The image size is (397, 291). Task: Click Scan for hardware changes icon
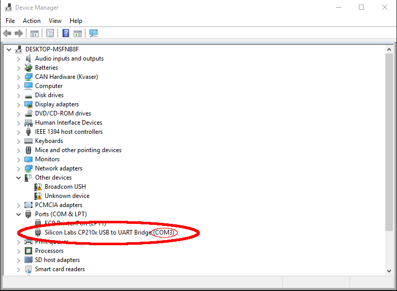coord(94,33)
